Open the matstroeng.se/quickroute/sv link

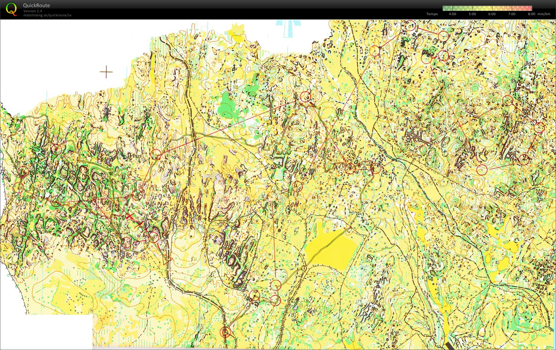[47, 15]
